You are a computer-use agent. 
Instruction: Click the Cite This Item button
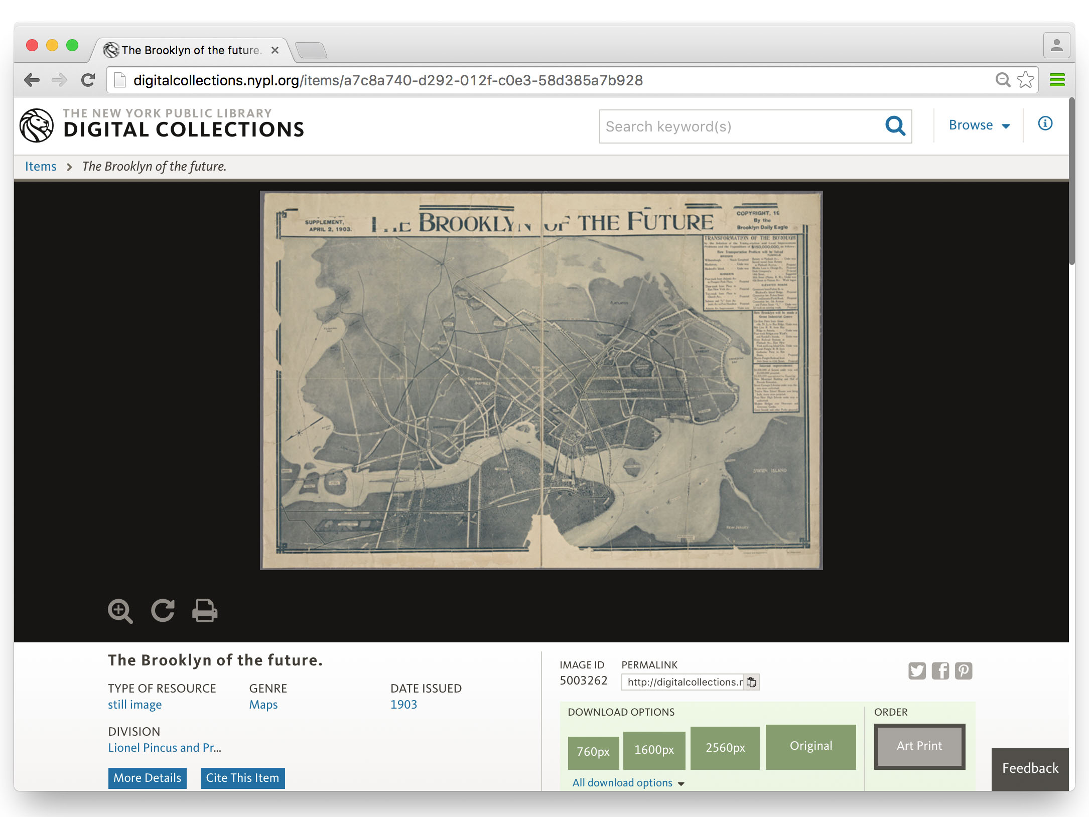242,778
